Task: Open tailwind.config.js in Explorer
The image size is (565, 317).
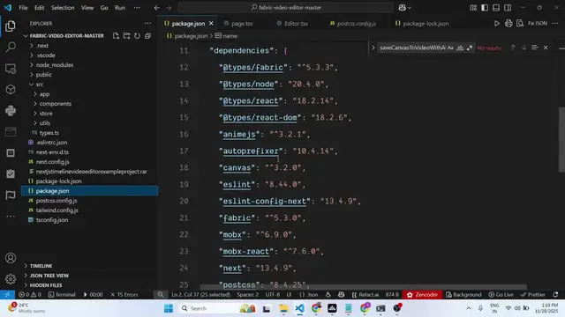Action: (x=56, y=210)
